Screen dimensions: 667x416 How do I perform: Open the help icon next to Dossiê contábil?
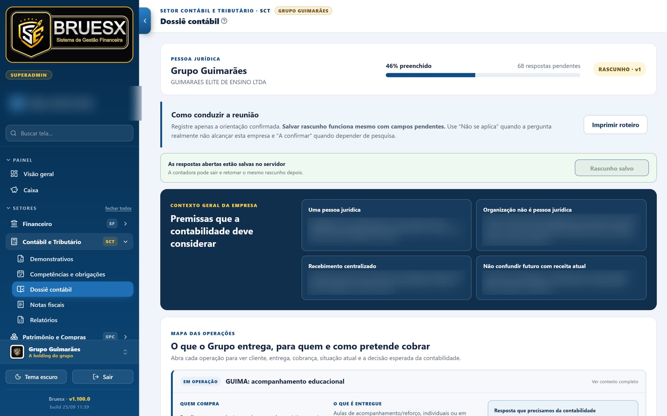pos(224,21)
